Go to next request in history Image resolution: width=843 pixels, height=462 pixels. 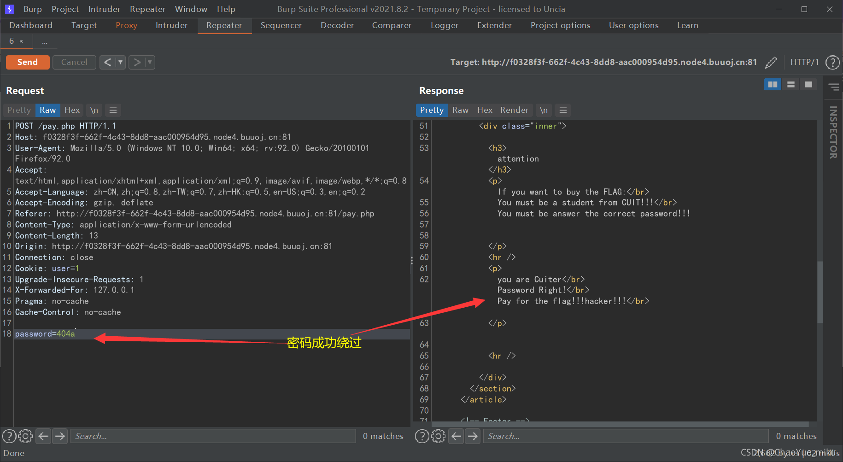pos(137,62)
